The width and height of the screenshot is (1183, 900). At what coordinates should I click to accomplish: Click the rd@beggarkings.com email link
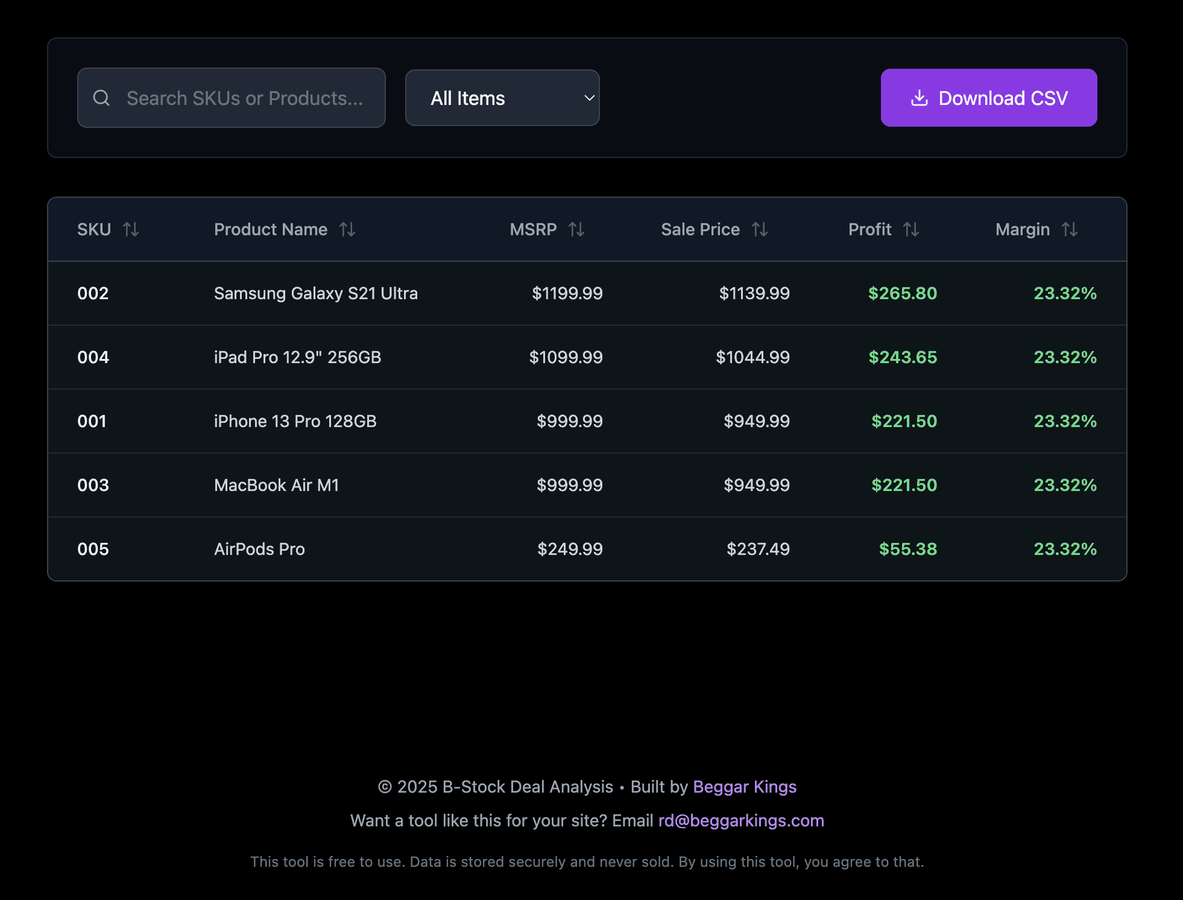click(741, 820)
